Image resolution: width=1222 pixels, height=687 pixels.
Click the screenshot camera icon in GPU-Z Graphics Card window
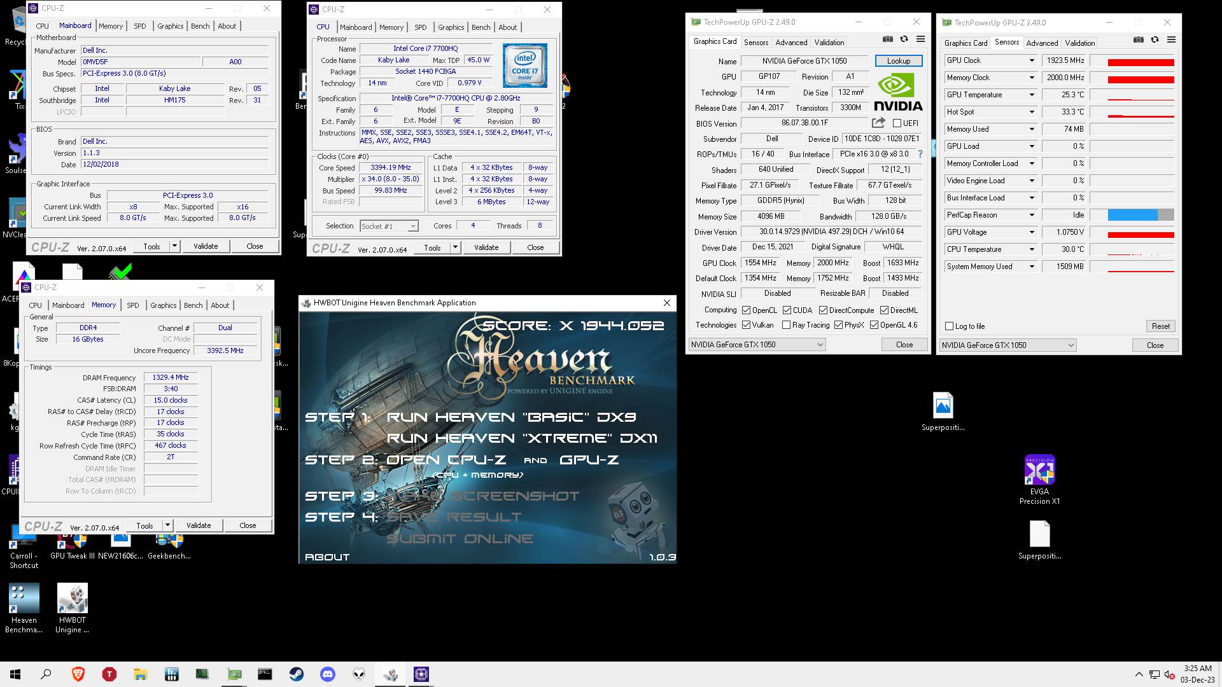(888, 39)
